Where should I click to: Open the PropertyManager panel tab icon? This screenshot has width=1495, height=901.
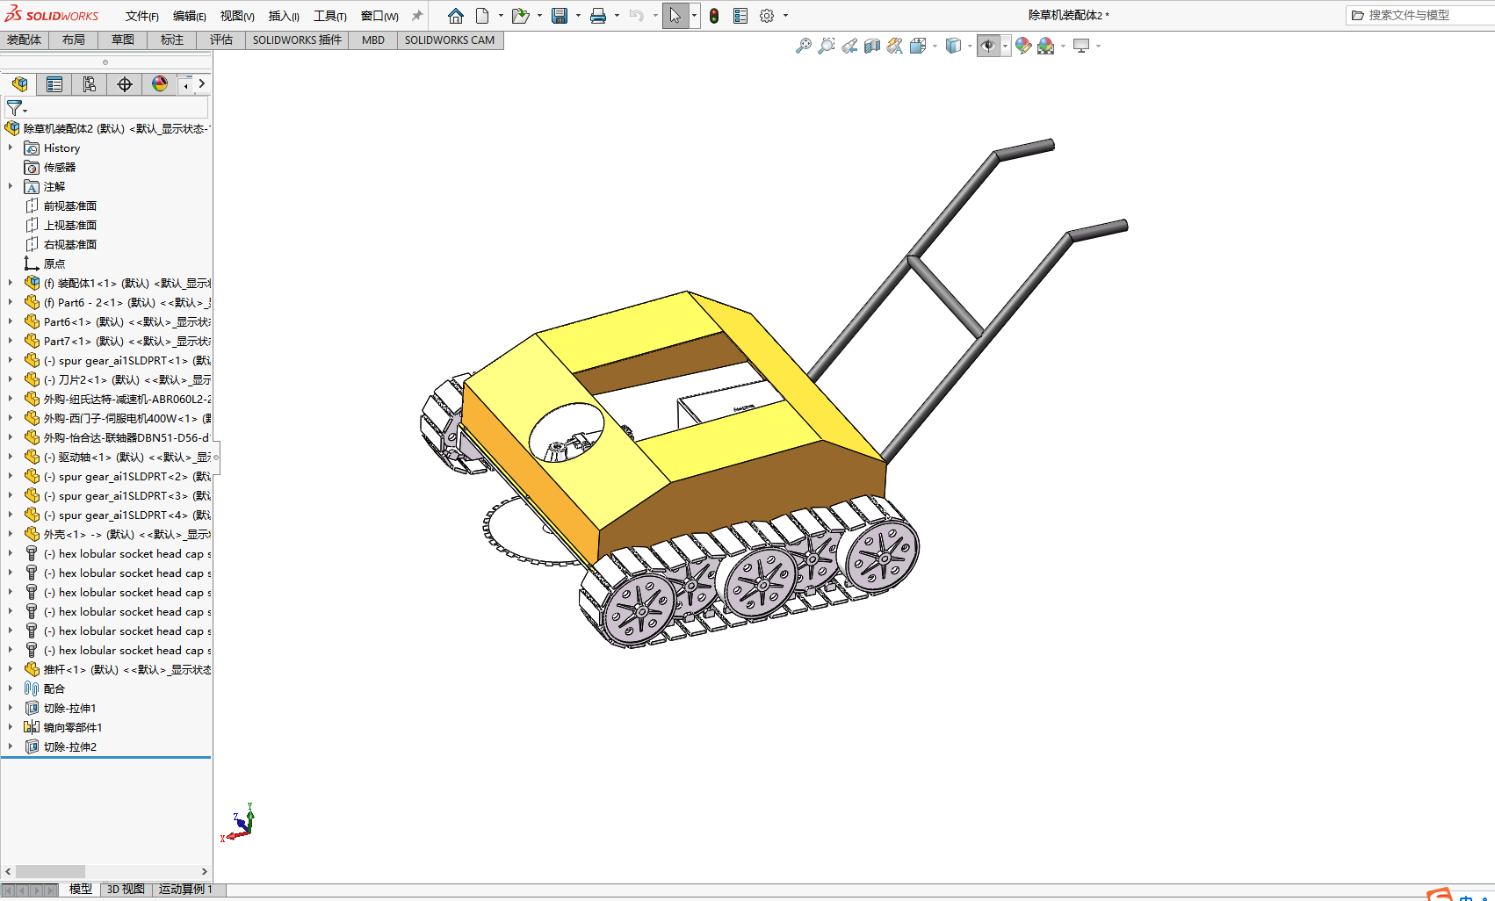(x=54, y=84)
